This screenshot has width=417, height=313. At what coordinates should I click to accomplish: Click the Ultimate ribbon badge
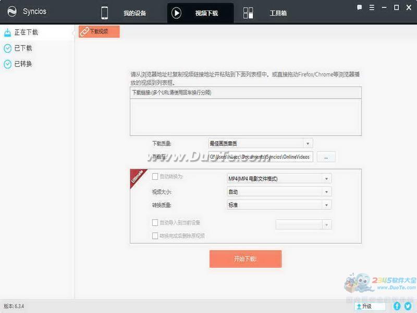click(137, 177)
